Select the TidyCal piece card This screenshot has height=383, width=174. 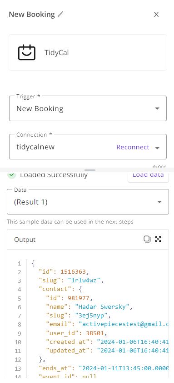click(x=88, y=52)
